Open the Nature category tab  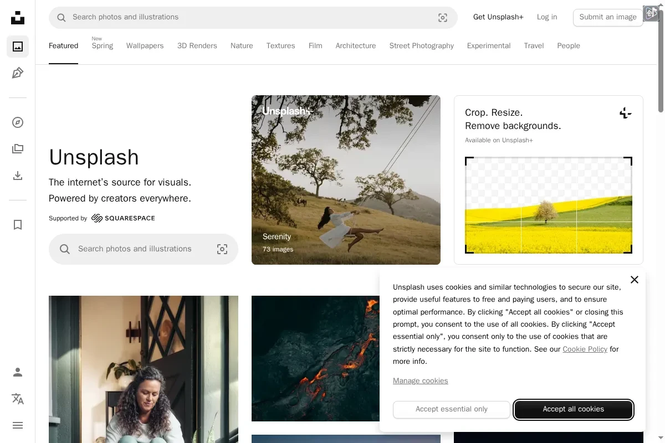pos(242,46)
